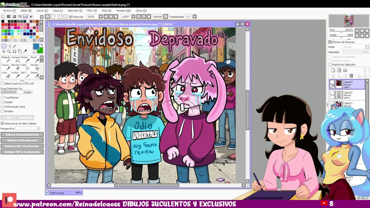Switch to the fzsts1a.png document tab
Image resolution: width=370 pixels, height=208 pixels.
pos(64,193)
